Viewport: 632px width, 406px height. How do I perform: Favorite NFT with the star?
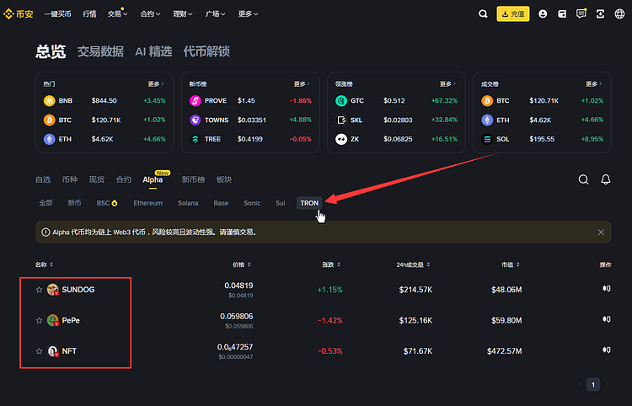tap(39, 351)
